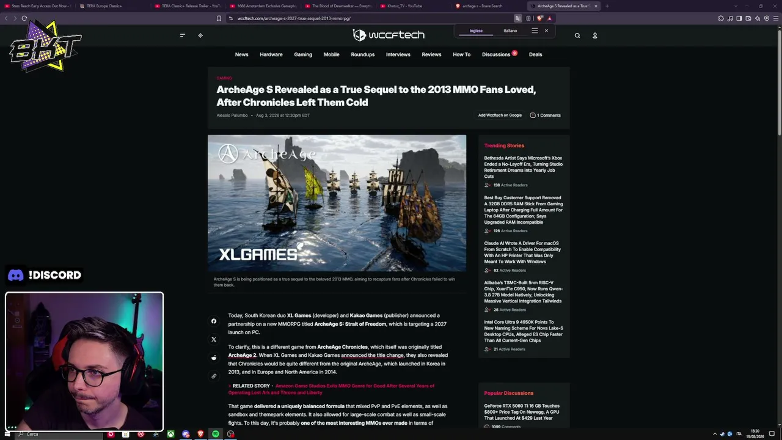
Task: Open the Brave VPN shield icon
Action: coord(767,18)
